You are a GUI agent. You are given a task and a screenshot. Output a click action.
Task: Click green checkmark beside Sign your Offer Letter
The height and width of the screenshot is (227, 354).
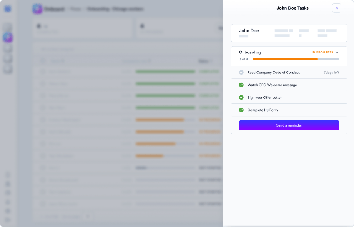(241, 97)
